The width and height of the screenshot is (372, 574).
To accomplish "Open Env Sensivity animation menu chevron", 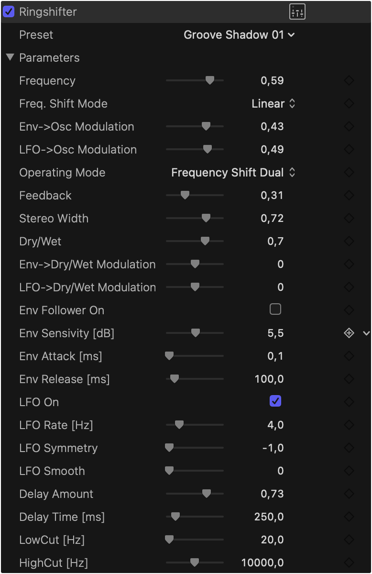I will [x=366, y=333].
